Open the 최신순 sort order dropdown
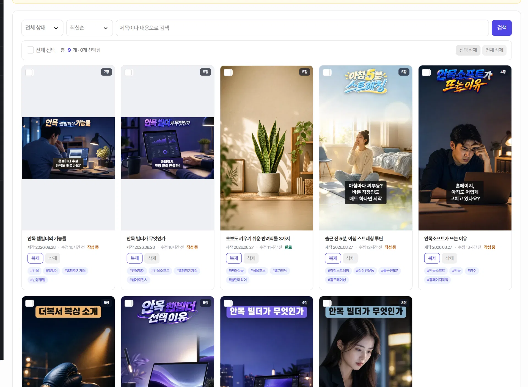528x387 pixels. (x=89, y=28)
